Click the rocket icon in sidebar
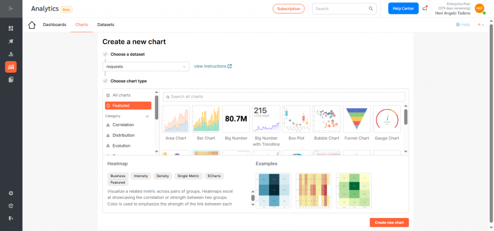The height and width of the screenshot is (231, 494). pos(11,41)
